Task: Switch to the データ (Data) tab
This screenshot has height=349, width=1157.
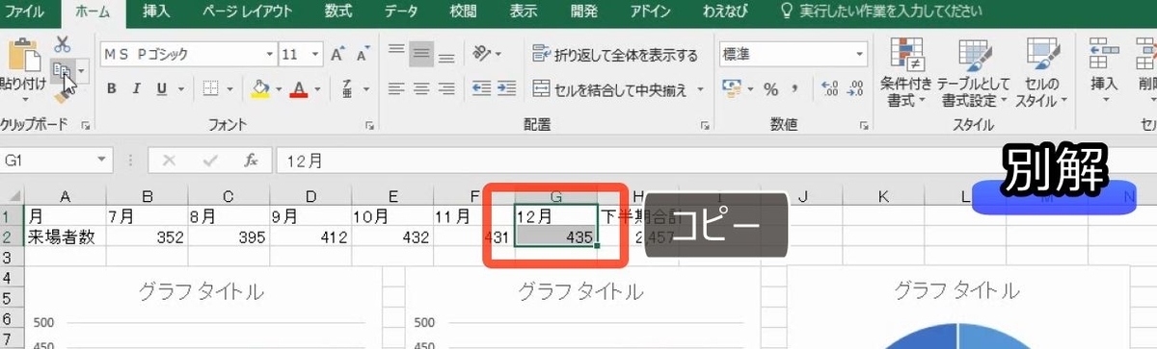Action: [402, 12]
